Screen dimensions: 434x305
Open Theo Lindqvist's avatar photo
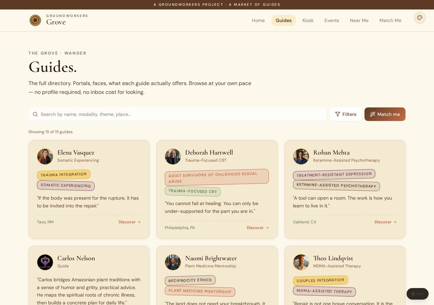tap(301, 262)
